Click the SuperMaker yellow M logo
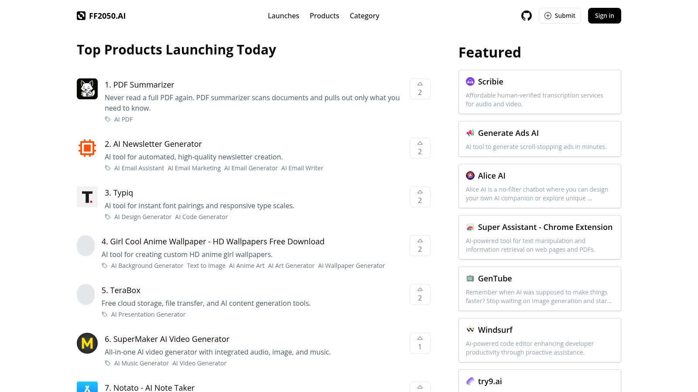Screen dimensions: 698x392 [87, 343]
